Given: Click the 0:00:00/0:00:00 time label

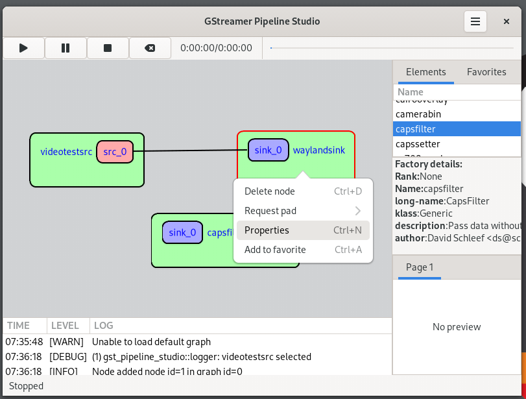Looking at the screenshot, I should click(216, 48).
